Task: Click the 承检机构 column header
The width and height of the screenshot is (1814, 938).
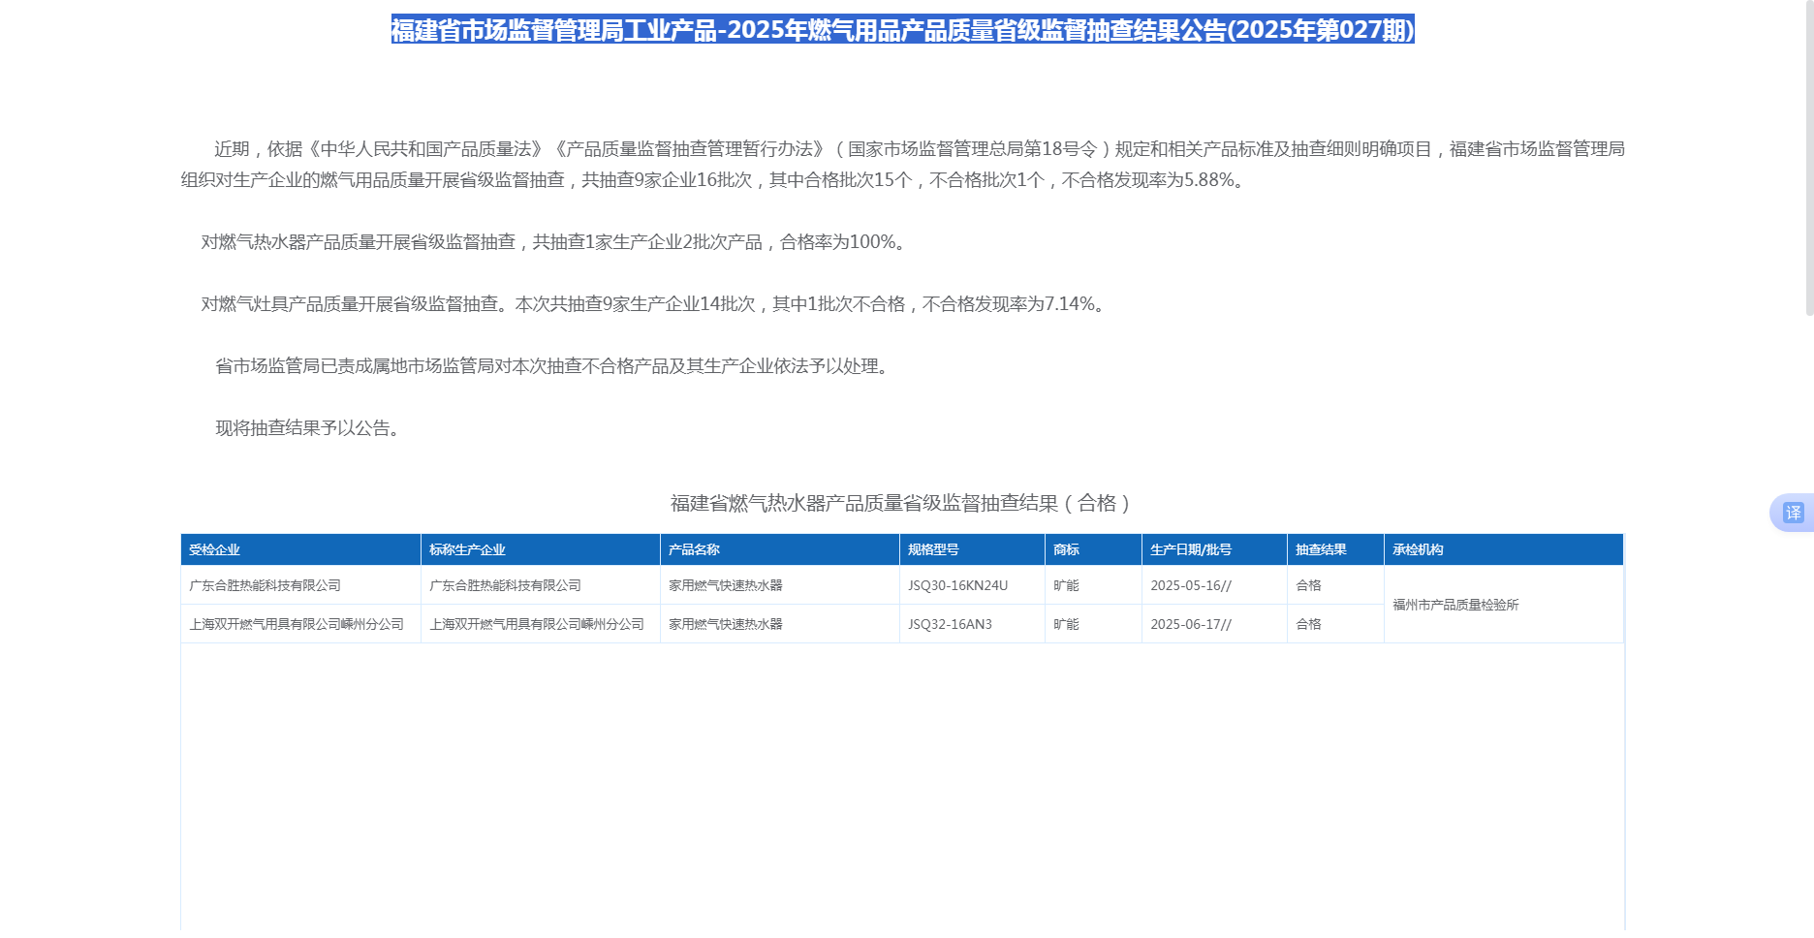Action: [1418, 549]
